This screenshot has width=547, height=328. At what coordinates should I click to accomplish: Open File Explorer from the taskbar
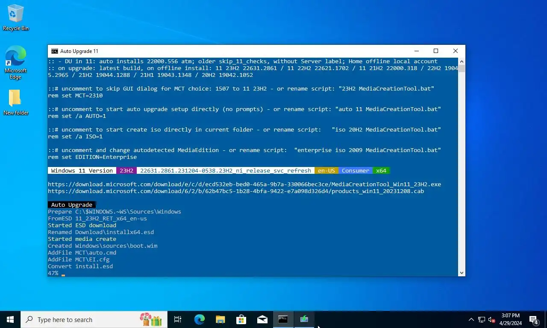click(x=220, y=319)
